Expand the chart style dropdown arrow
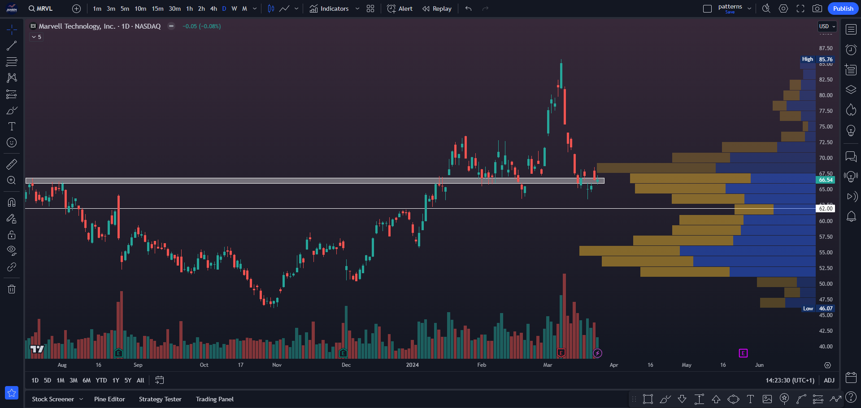Viewport: 861px width, 408px height. click(x=296, y=9)
